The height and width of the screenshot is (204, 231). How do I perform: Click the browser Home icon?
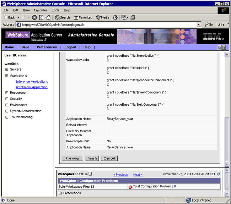pyautogui.click(x=48, y=17)
